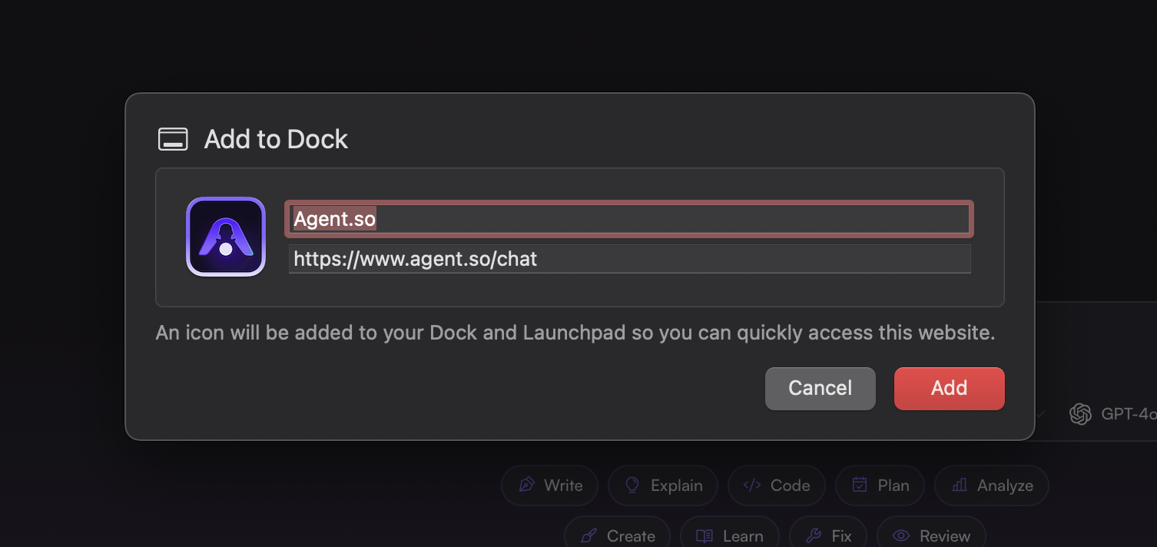The width and height of the screenshot is (1157, 547).
Task: Click the Agent.so purple app icon
Action: point(226,237)
